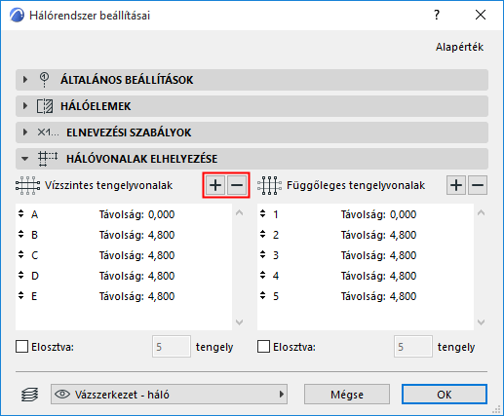
Task: Click Távolság 4,800 value in vertical row 2
Action: pyautogui.click(x=404, y=235)
